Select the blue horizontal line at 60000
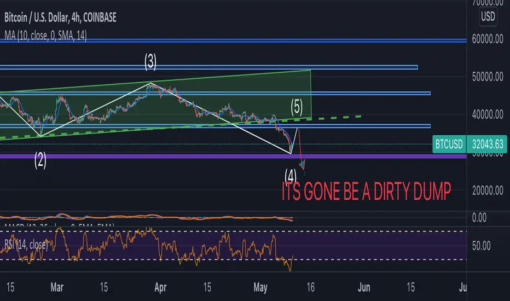Viewport: 510px width, 301px height. (233, 40)
